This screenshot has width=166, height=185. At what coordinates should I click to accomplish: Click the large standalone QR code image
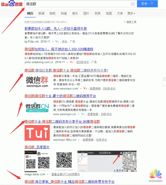[64, 160]
